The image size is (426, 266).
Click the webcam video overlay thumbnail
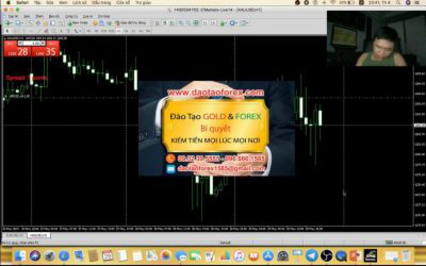pyautogui.click(x=376, y=38)
